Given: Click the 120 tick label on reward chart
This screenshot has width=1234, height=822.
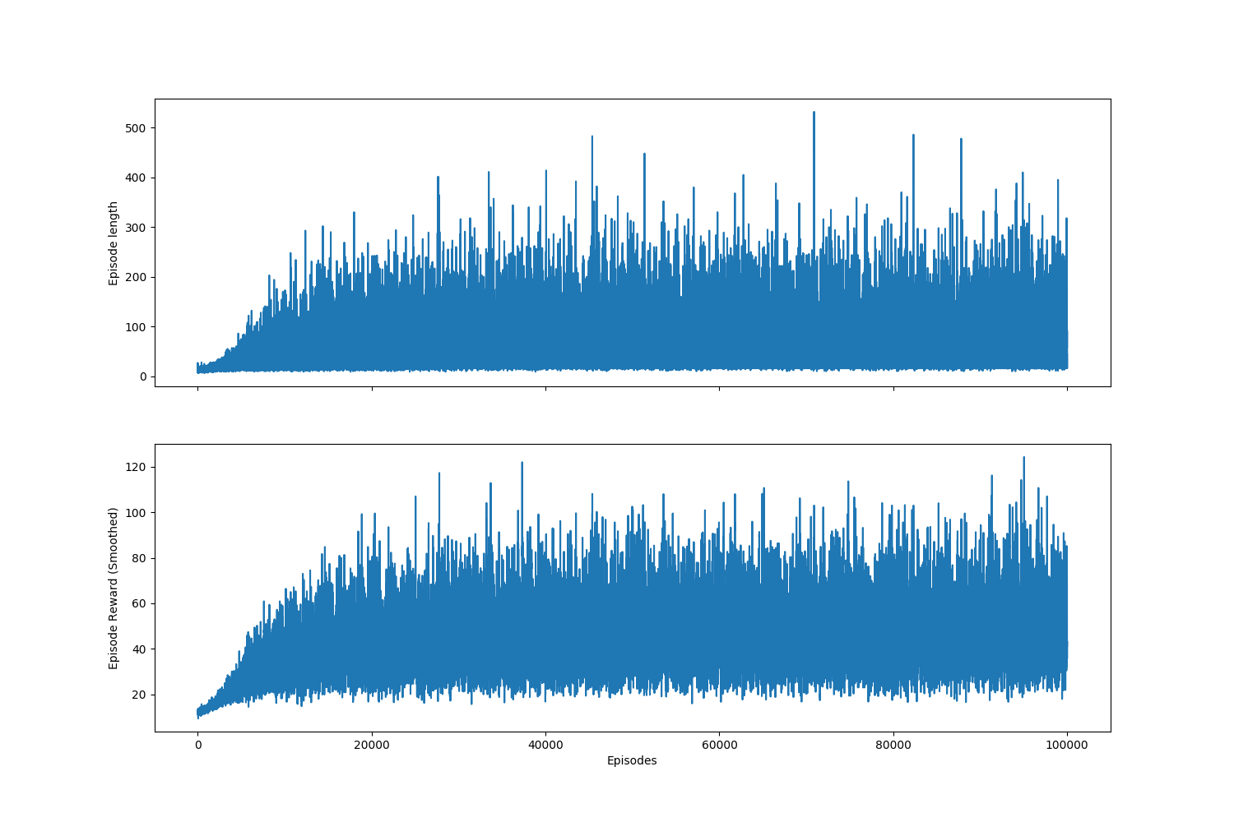Looking at the screenshot, I should 137,467.
